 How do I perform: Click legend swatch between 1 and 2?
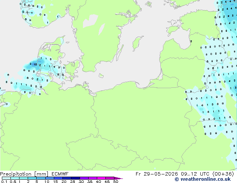[24, 178]
